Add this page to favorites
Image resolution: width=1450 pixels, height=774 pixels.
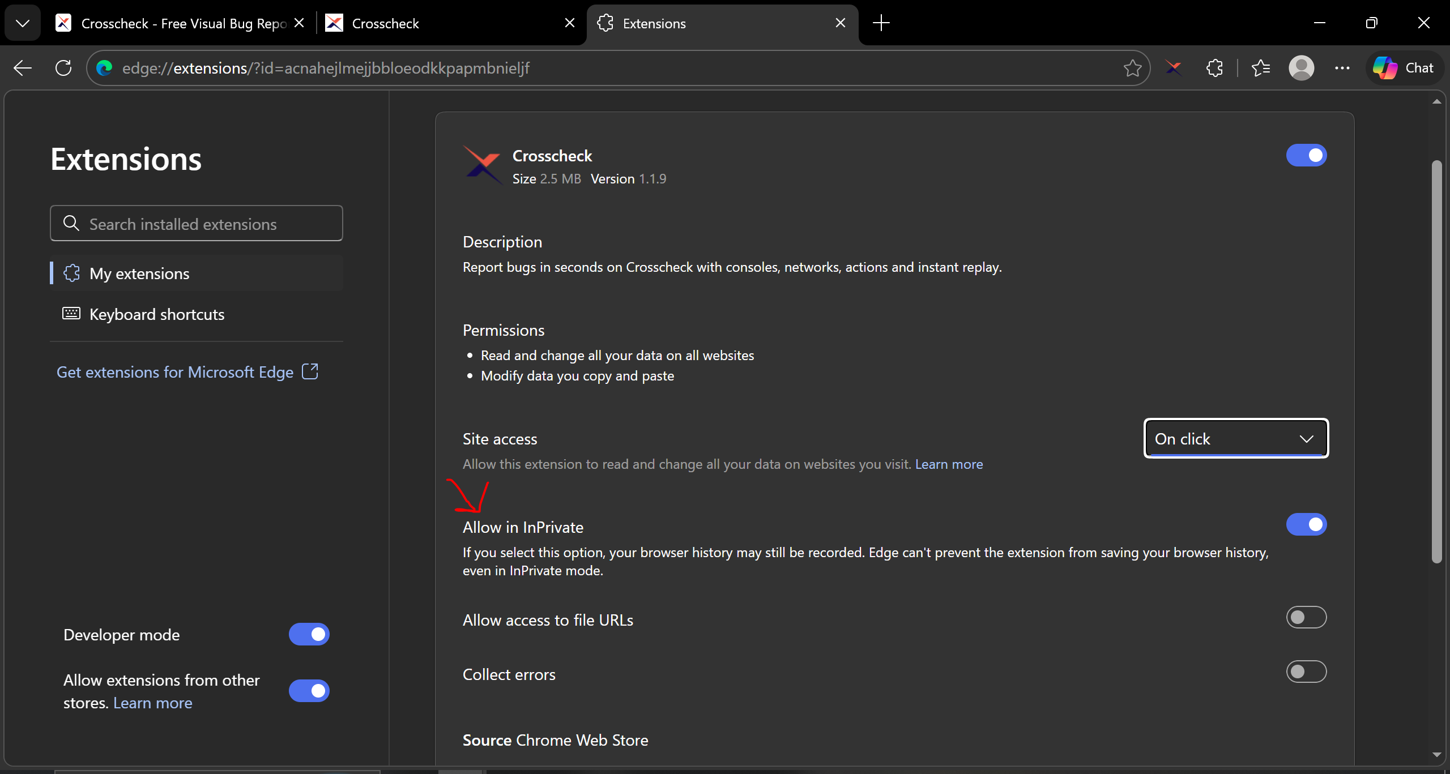(1132, 68)
